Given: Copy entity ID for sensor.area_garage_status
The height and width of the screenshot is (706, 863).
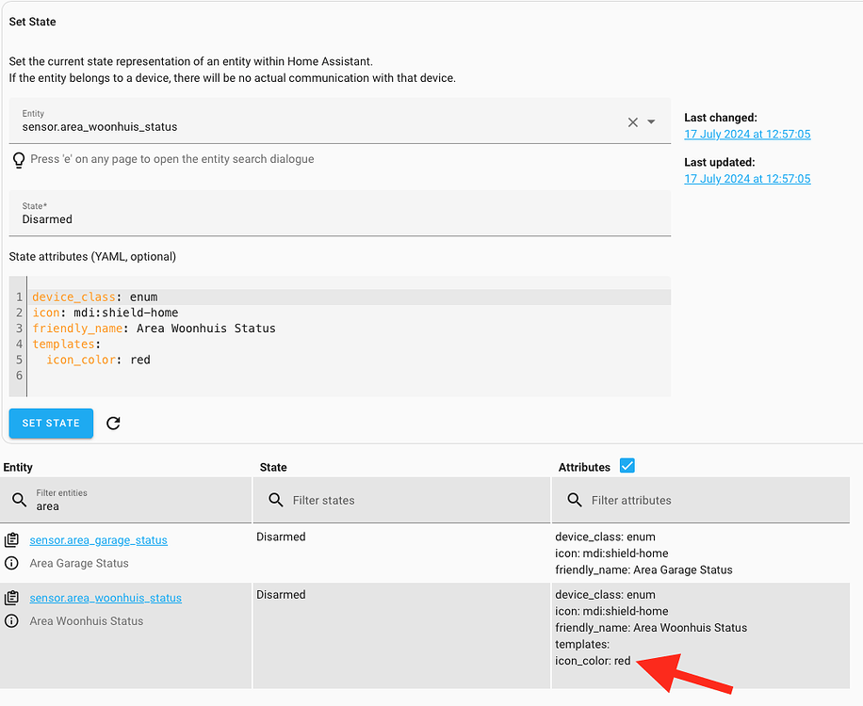Looking at the screenshot, I should tap(11, 540).
